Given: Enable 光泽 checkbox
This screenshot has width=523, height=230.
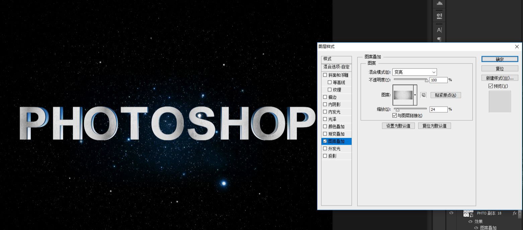Looking at the screenshot, I should pyautogui.click(x=325, y=119).
